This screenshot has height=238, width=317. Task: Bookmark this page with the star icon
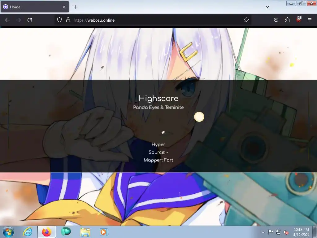pos(246,20)
